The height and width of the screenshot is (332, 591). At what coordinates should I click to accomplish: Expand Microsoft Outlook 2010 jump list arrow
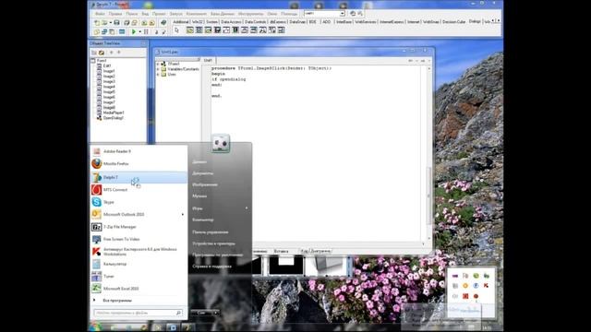(x=183, y=215)
